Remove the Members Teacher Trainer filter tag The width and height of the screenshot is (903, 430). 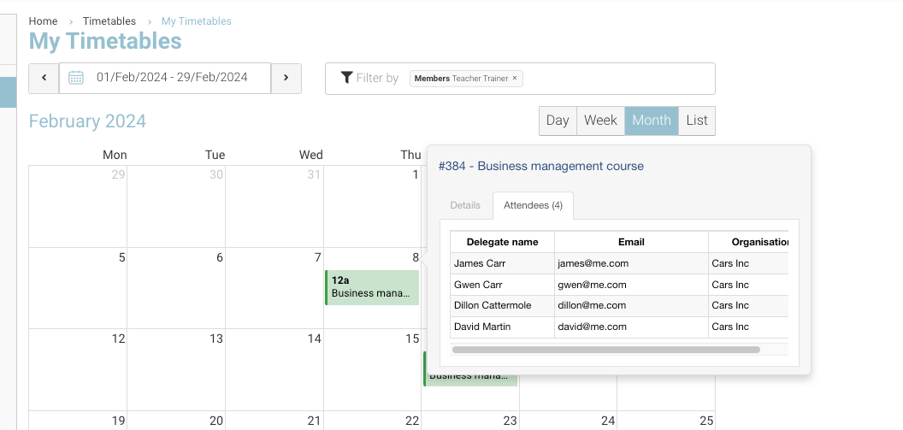coord(515,79)
